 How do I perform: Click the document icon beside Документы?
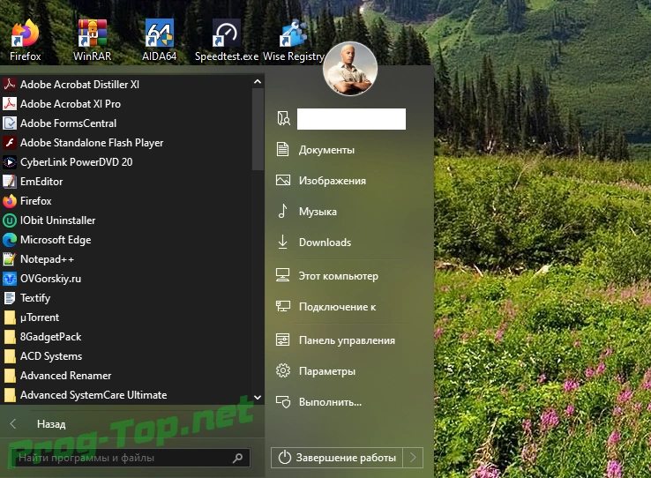coord(283,149)
